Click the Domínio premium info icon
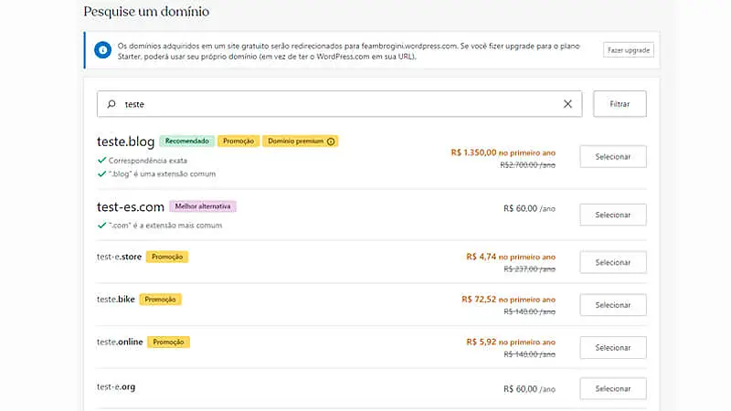The width and height of the screenshot is (731, 411). point(331,142)
